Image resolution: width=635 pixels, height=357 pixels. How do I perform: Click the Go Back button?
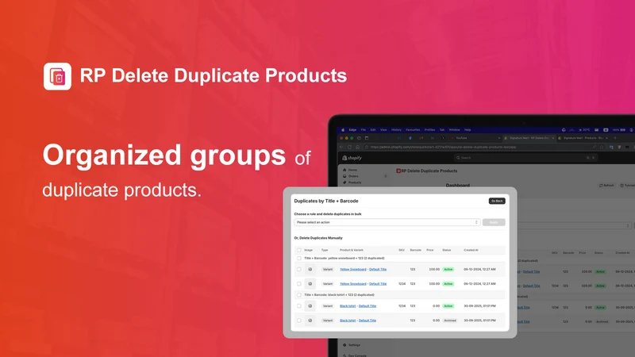pyautogui.click(x=497, y=201)
